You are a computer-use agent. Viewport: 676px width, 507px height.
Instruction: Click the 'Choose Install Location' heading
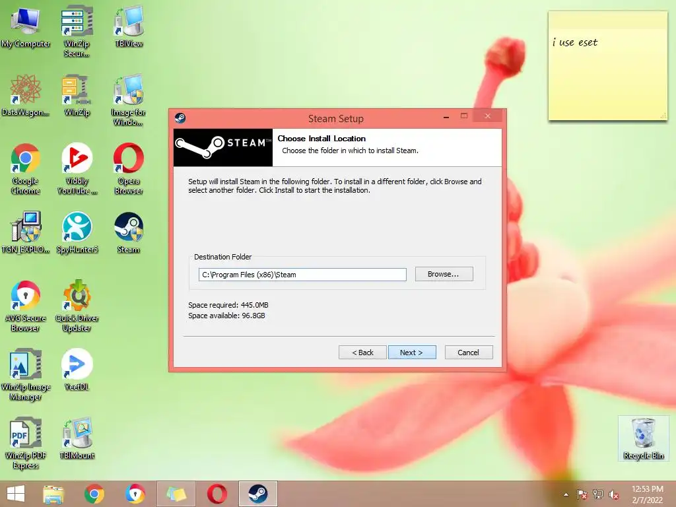pos(321,139)
